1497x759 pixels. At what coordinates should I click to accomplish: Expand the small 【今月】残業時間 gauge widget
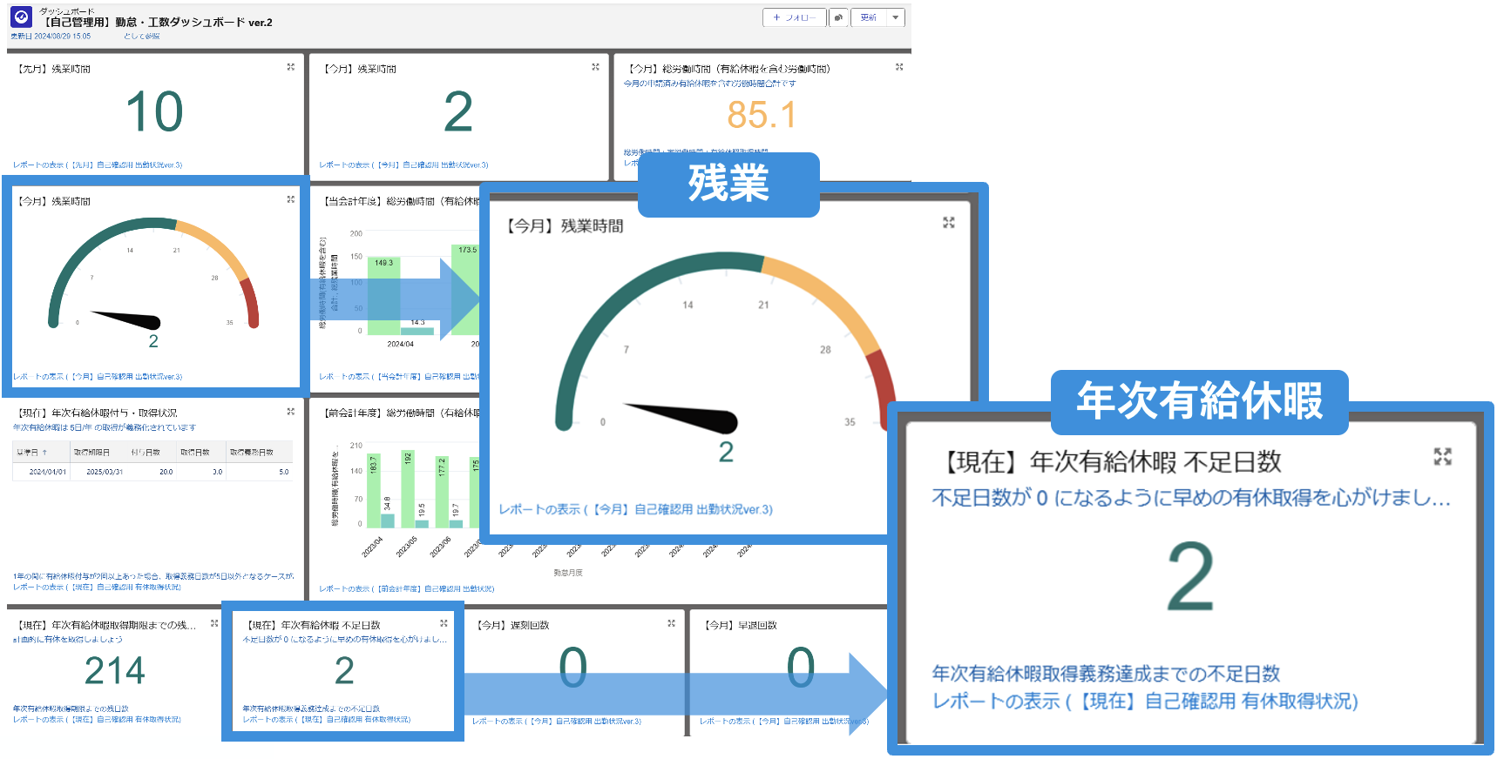coord(291,199)
